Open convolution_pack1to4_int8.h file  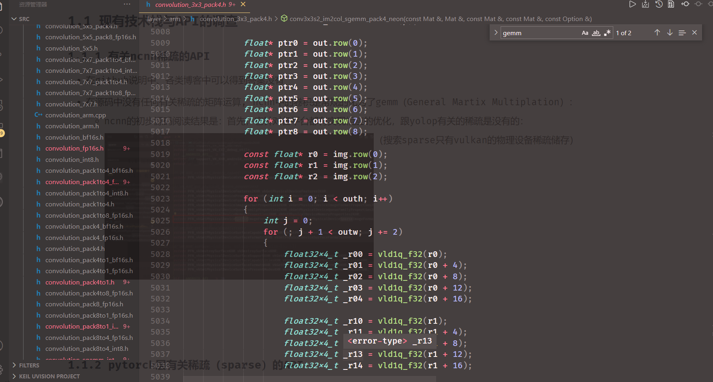(x=87, y=193)
